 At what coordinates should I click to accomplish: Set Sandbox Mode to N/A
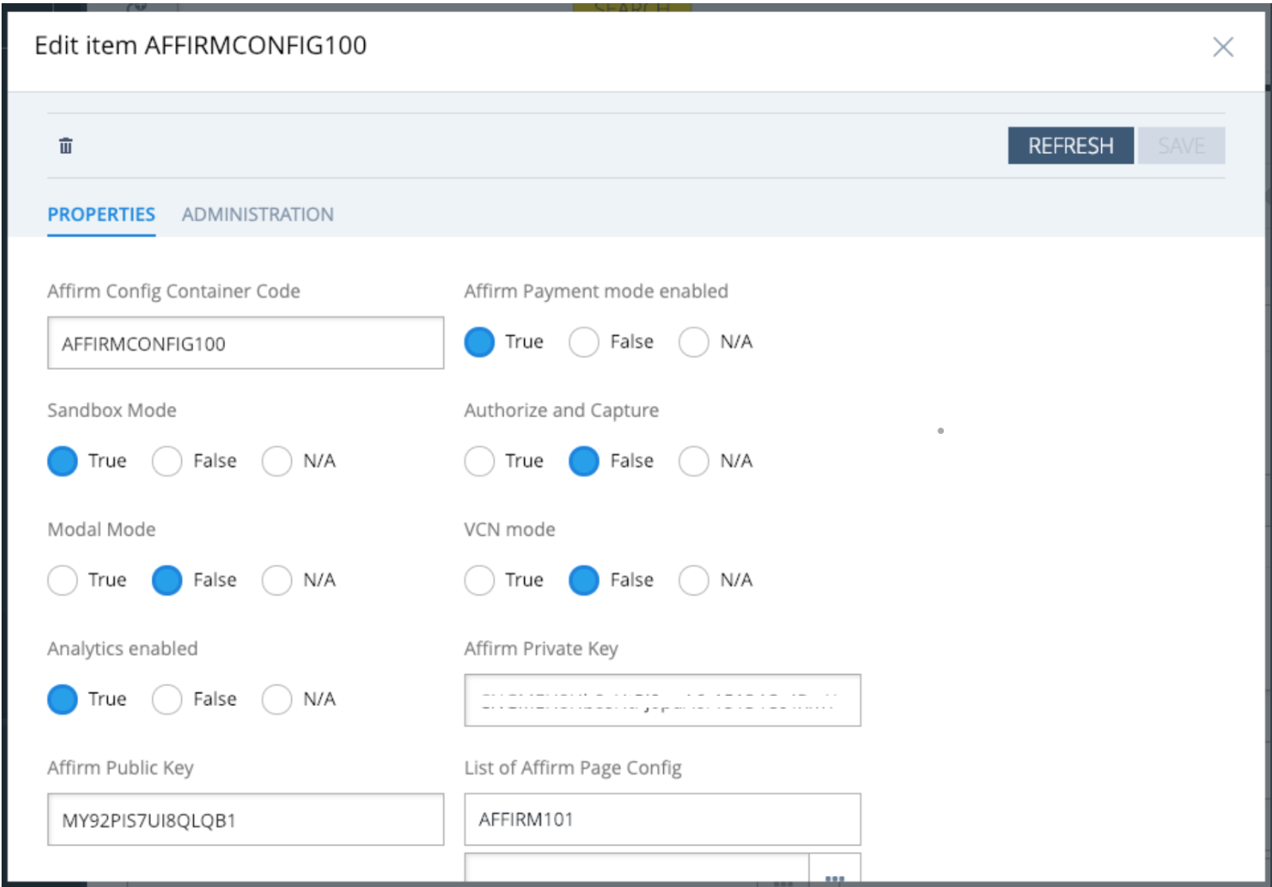[x=277, y=461]
